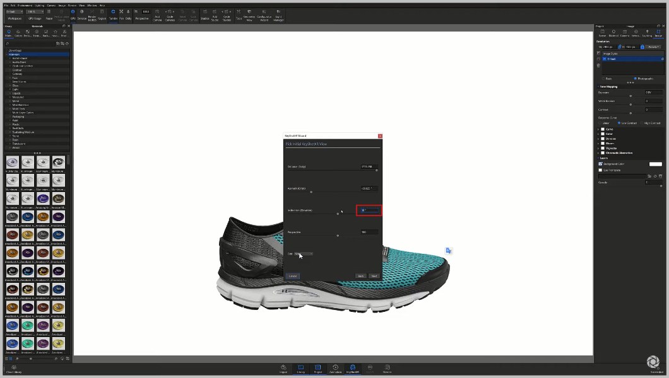The image size is (669, 378).
Task: Click the Add Camera toolbar icon
Action: point(157,11)
